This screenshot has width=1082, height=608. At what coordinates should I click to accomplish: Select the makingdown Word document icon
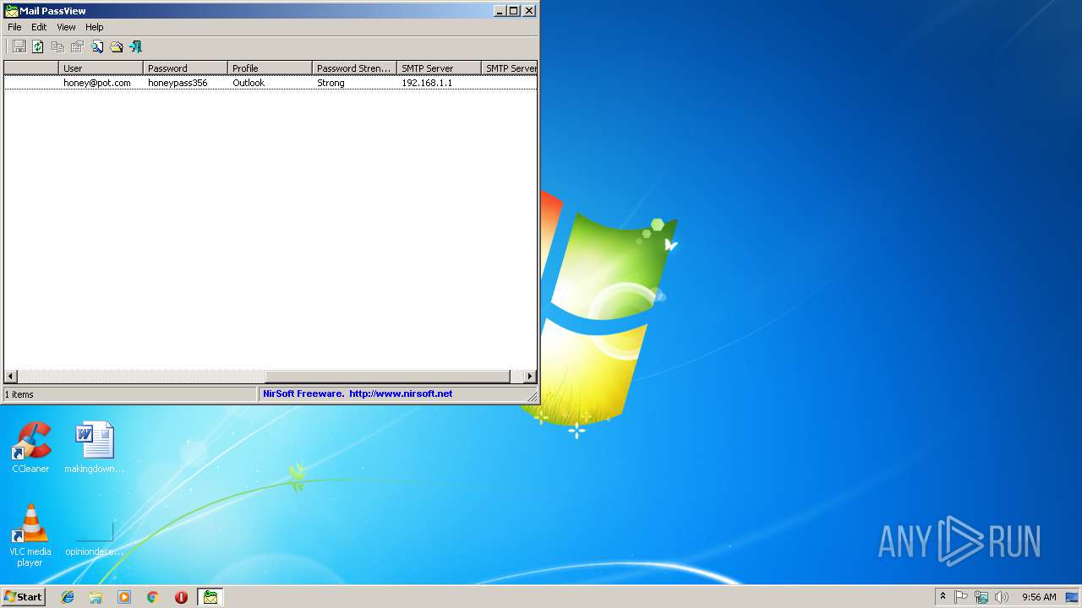coord(94,448)
